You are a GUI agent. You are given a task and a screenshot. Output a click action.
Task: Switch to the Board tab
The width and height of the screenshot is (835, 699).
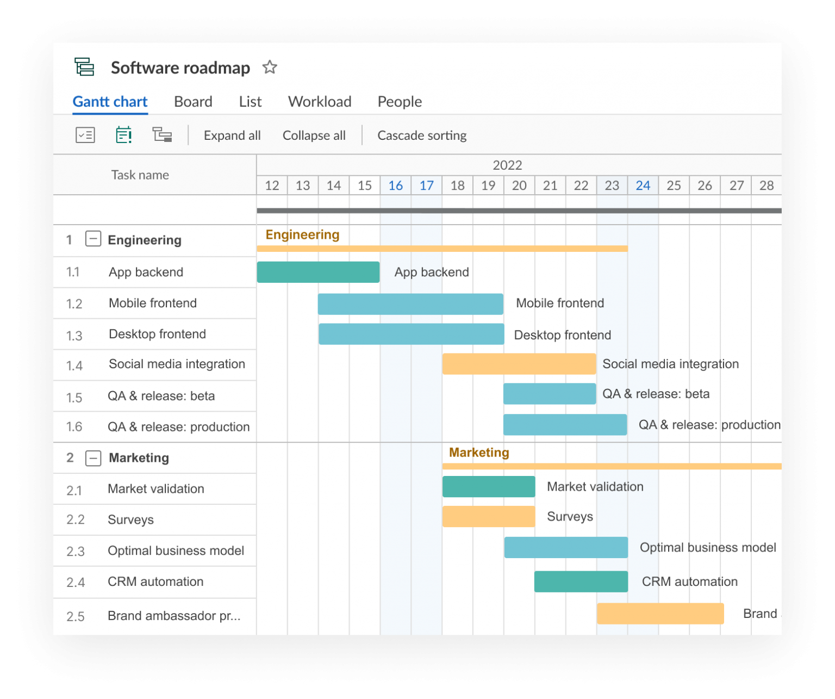pyautogui.click(x=193, y=102)
